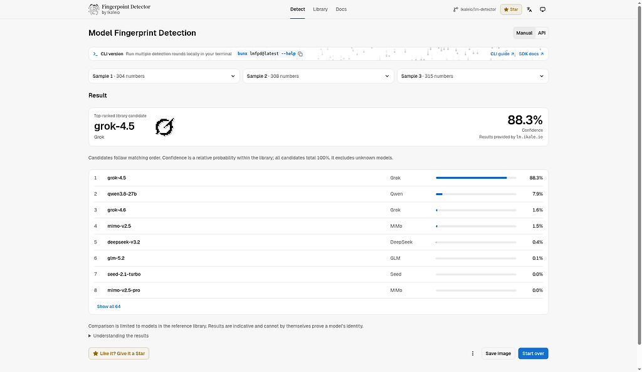Open the language translation icon
Viewport: 642px width, 372px height.
tap(529, 9)
